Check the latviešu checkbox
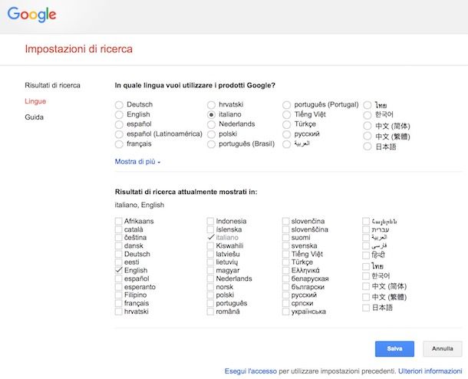 coord(210,254)
